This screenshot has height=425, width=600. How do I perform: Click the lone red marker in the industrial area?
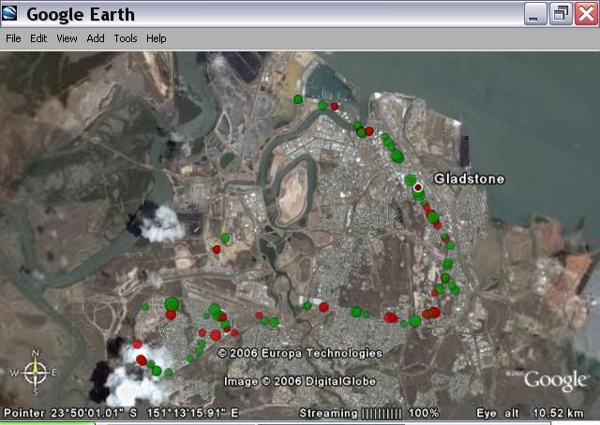[217, 249]
